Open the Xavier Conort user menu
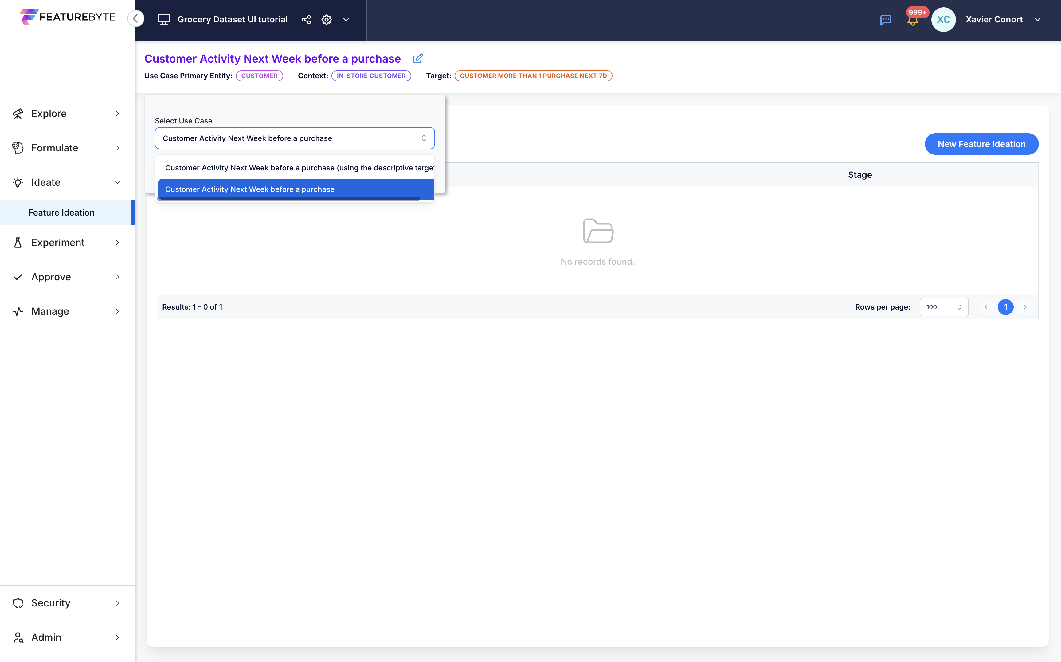Viewport: 1061px width, 662px height. coord(1003,19)
